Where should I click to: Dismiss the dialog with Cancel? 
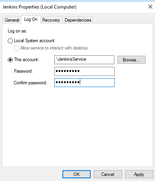coord(108,174)
